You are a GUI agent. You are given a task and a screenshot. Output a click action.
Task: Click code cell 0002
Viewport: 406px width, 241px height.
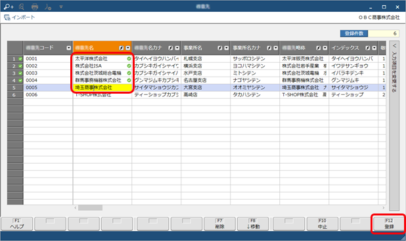click(48, 66)
